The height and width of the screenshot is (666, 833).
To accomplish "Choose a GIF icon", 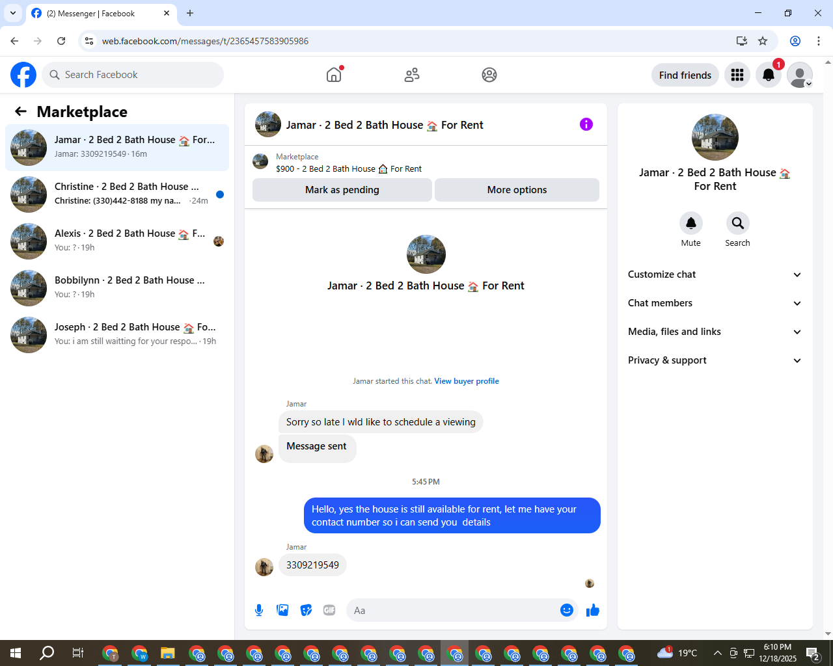I will coord(329,610).
